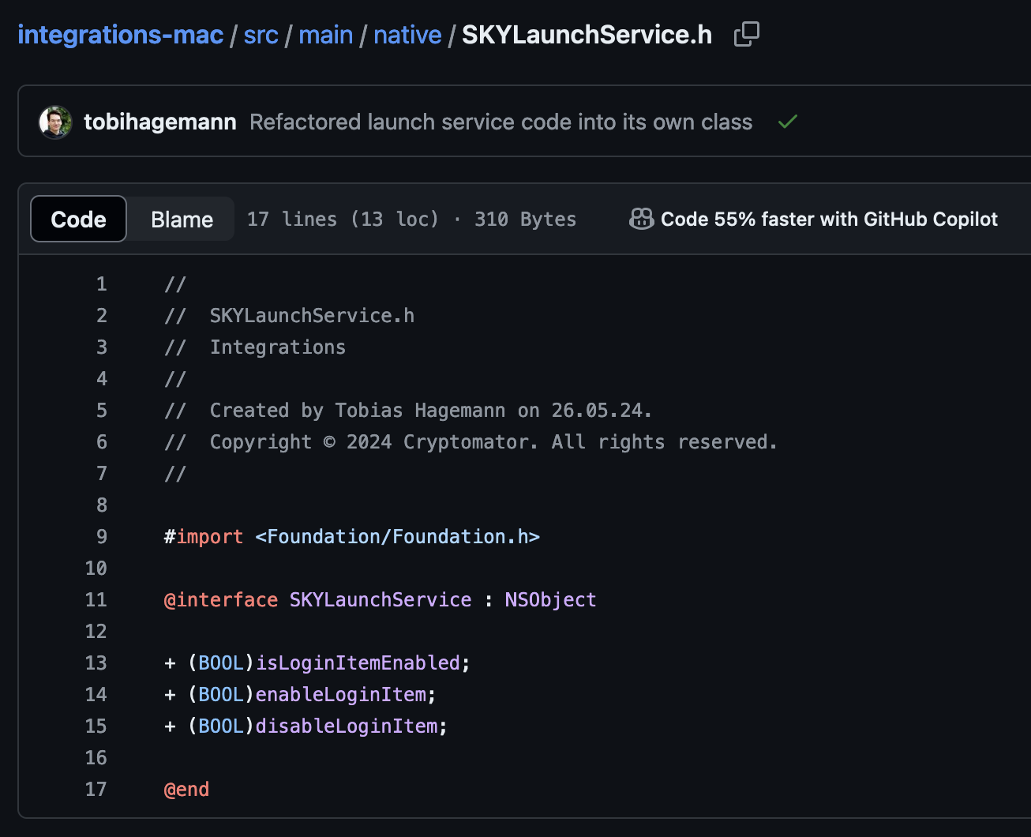Click 'SKYLaunchService.h' comment text on line 2
1031x837 pixels.
(x=312, y=315)
